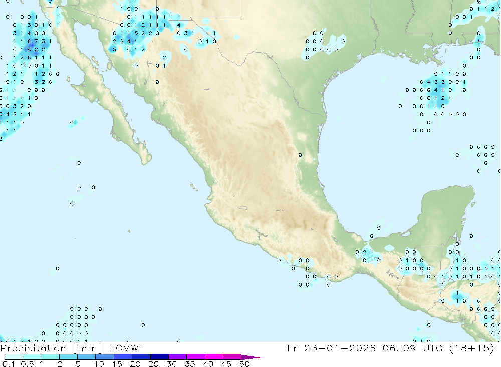Screen dimensions: 501x367
Task: Click the "50" legend scale label
Action: tap(244, 364)
